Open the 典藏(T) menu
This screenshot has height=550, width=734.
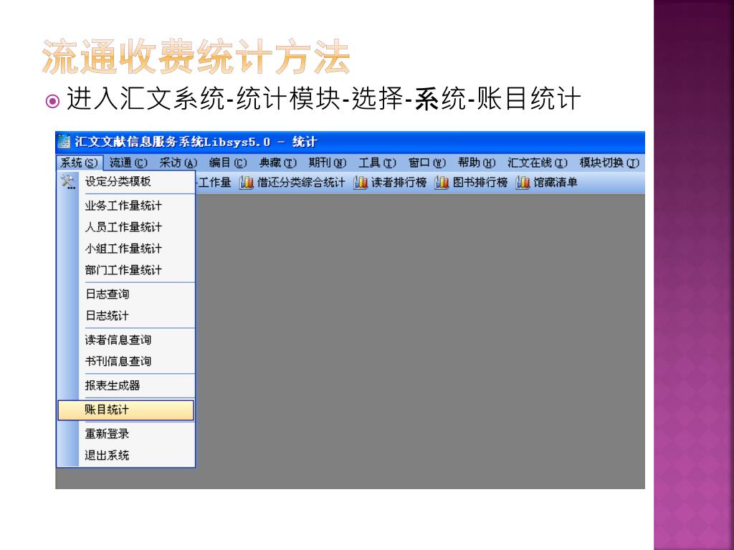pos(277,163)
